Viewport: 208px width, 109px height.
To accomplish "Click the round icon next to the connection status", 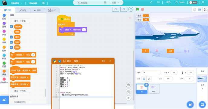I will point(43,3).
